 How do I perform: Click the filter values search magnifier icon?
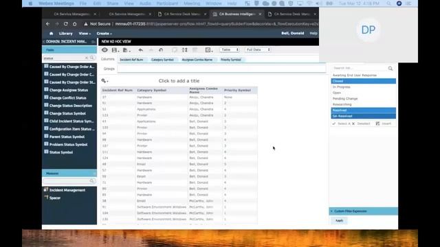pyautogui.click(x=390, y=69)
